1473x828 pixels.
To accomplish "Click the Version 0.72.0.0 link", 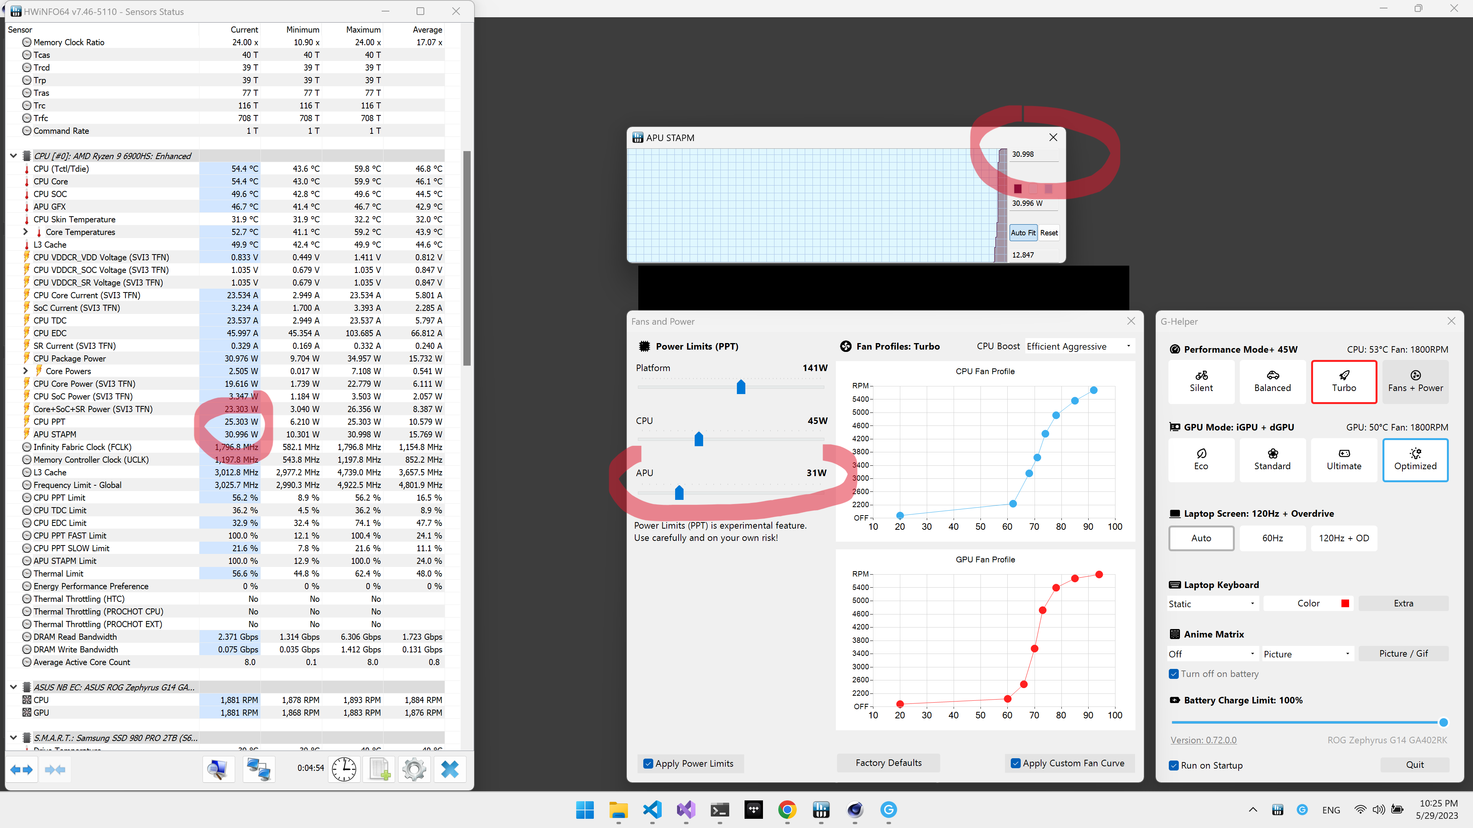I will (1203, 740).
